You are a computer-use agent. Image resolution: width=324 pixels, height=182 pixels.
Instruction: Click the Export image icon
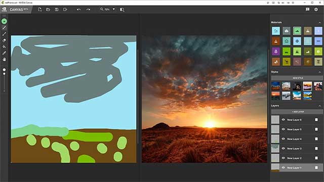pyautogui.click(x=65, y=10)
